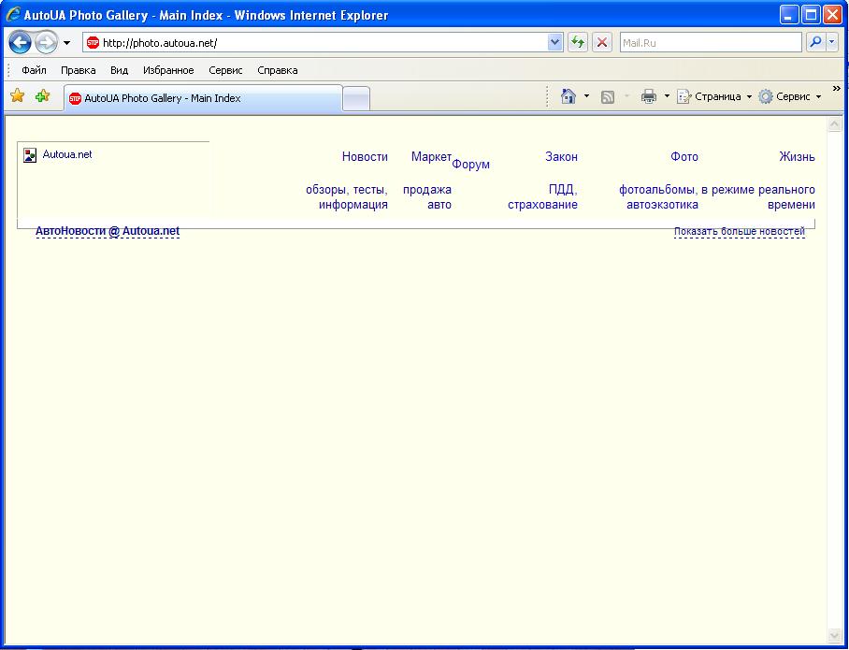Expand the Home button dropdown arrow
The height and width of the screenshot is (650, 849).
pyautogui.click(x=586, y=96)
